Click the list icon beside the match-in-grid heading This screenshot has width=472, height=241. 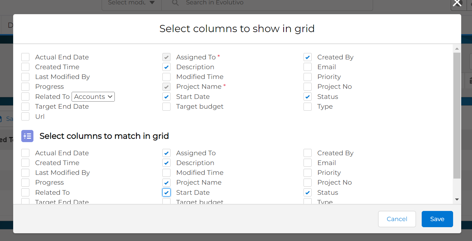click(27, 136)
